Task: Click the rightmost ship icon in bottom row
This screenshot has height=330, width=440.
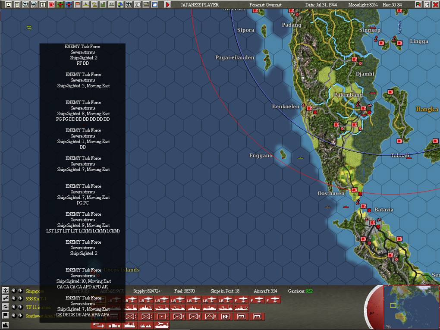Action: (x=162, y=325)
